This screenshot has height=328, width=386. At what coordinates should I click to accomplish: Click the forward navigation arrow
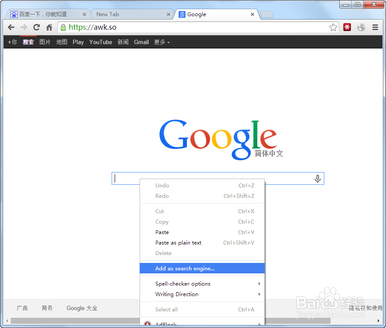[24, 27]
